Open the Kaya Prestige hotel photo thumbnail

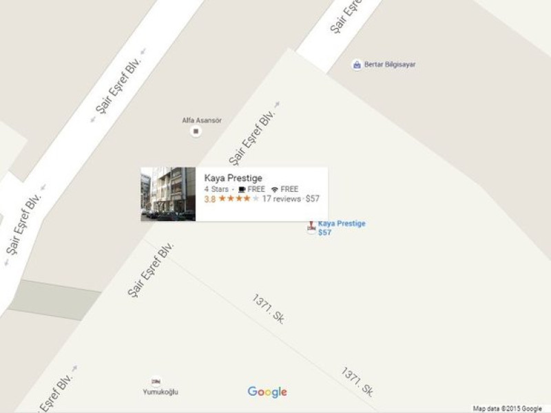168,194
